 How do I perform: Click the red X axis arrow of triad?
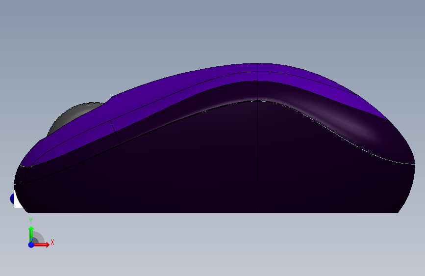[x=41, y=245]
